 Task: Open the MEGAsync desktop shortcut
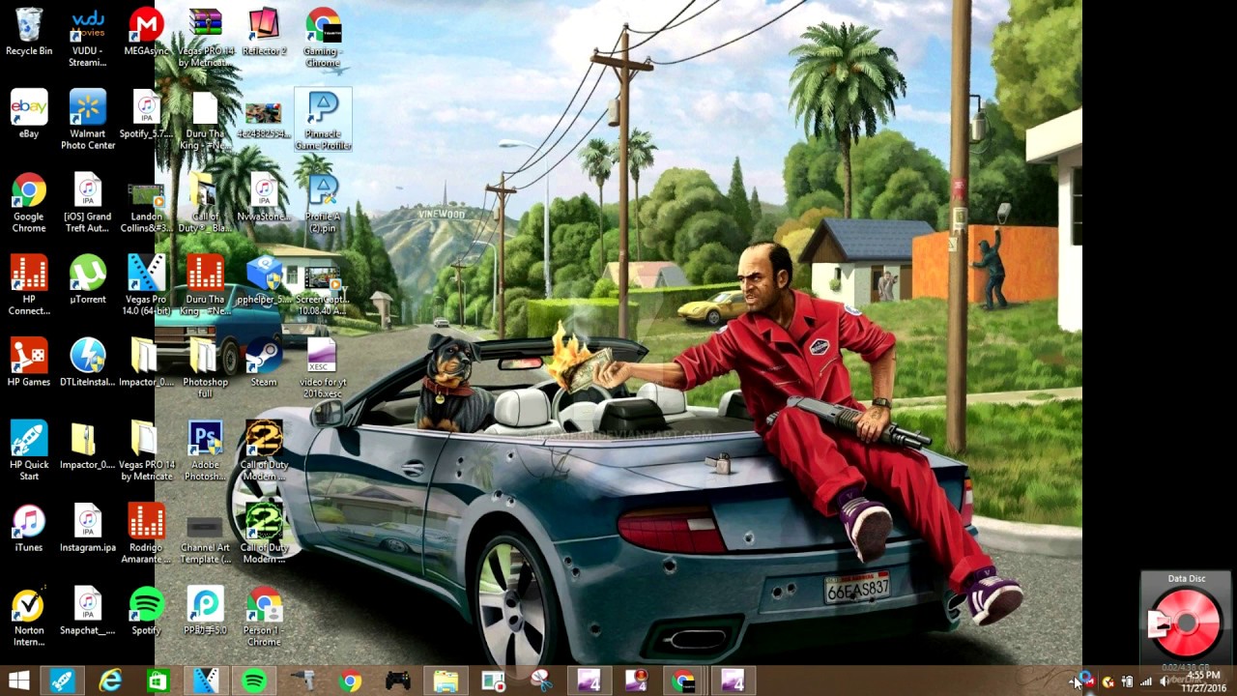pyautogui.click(x=146, y=32)
